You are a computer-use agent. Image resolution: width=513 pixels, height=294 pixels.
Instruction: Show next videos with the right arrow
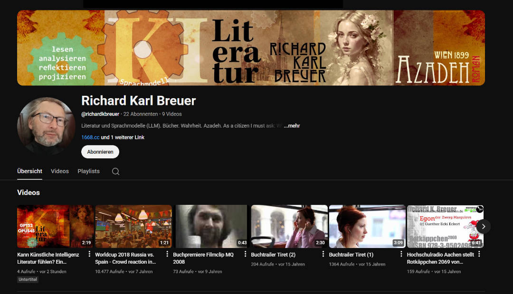click(484, 226)
